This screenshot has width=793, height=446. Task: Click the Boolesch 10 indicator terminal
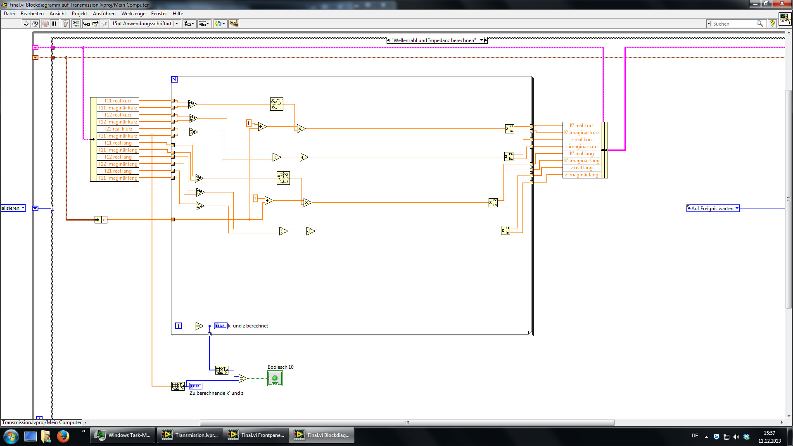click(x=275, y=378)
